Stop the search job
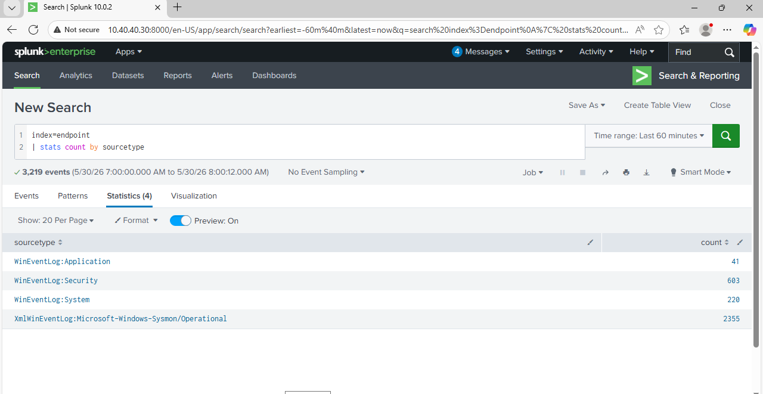 pyautogui.click(x=582, y=172)
